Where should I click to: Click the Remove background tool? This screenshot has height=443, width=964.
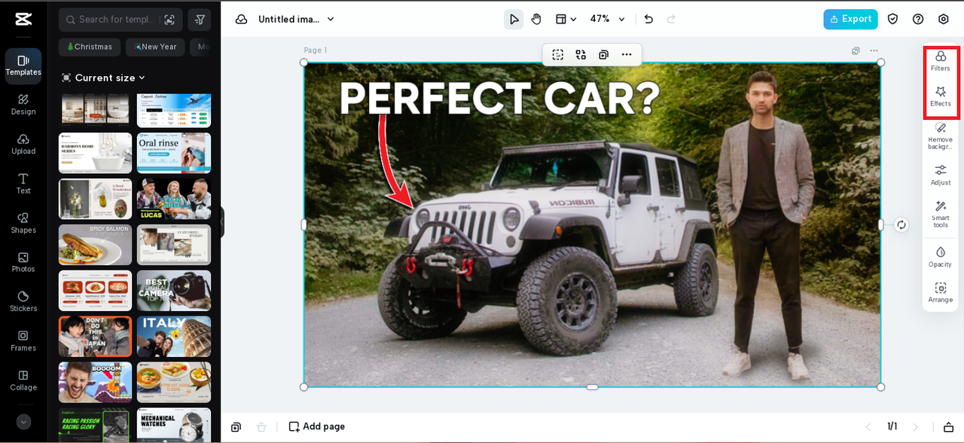[940, 134]
